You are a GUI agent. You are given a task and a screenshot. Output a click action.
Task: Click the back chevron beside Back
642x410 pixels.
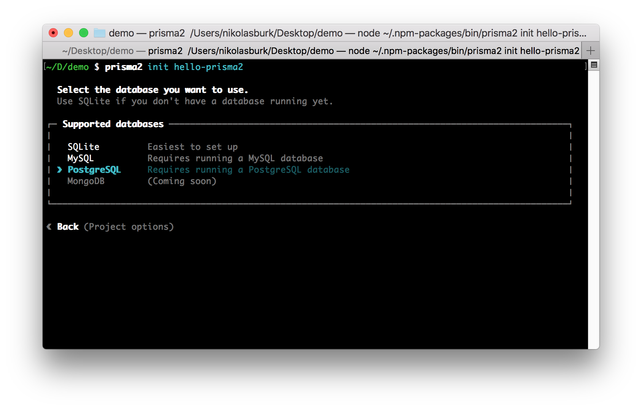click(x=49, y=227)
